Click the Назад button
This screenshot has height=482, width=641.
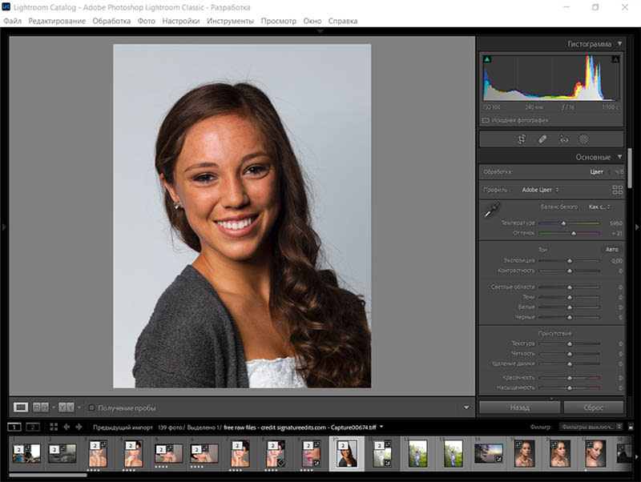pos(519,408)
